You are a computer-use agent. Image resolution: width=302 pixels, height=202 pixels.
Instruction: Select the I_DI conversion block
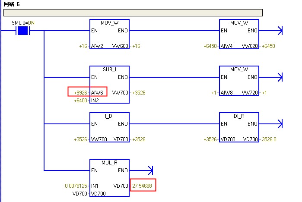coord(109,127)
